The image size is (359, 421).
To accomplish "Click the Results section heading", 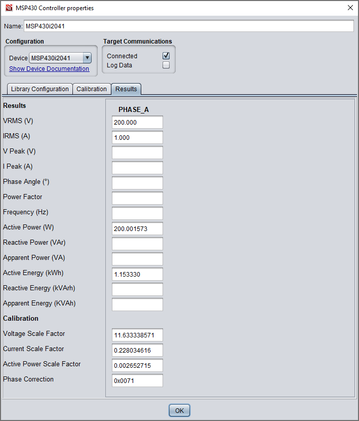I will [x=15, y=105].
